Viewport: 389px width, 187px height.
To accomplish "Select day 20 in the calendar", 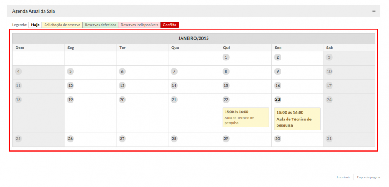I will [122, 100].
